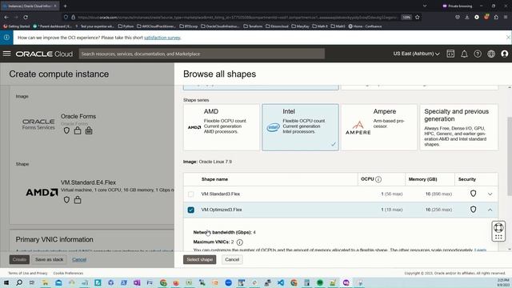Open the Terraform bookmarks folder
512x288 pixels.
(253, 26)
